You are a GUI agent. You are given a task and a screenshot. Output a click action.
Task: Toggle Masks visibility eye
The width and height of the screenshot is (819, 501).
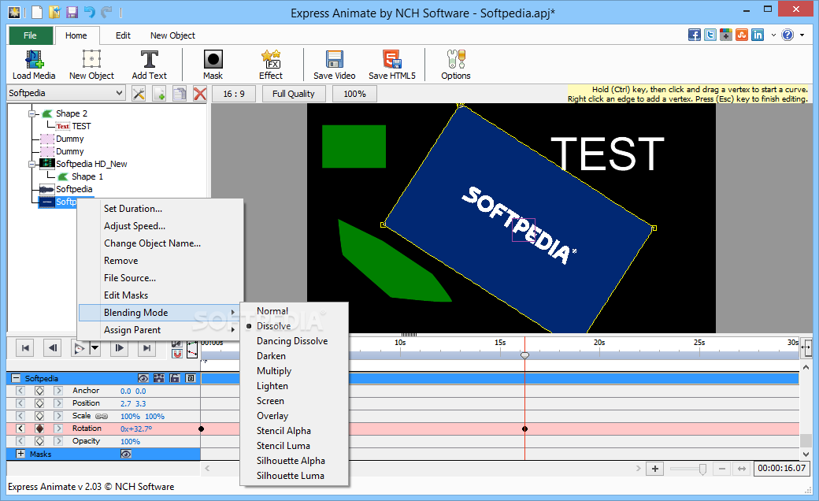pyautogui.click(x=126, y=454)
